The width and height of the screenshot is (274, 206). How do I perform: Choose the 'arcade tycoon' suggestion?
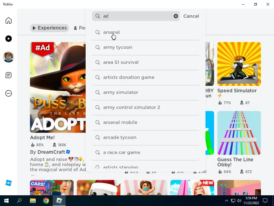[145, 138]
